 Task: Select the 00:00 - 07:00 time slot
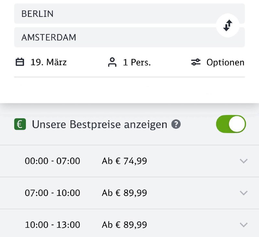(x=52, y=161)
